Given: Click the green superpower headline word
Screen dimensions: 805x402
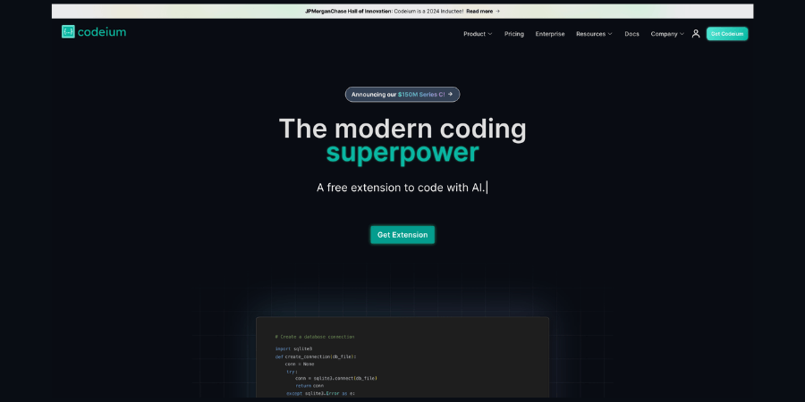Looking at the screenshot, I should click(402, 153).
